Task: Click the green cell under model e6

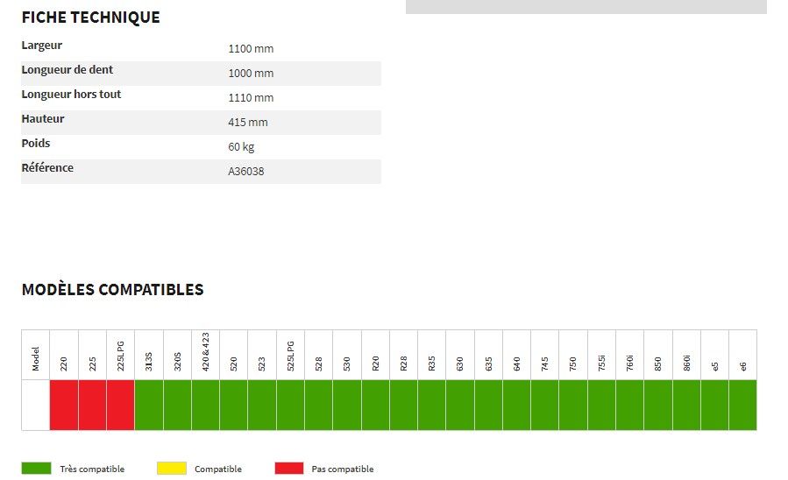Action: coord(742,405)
